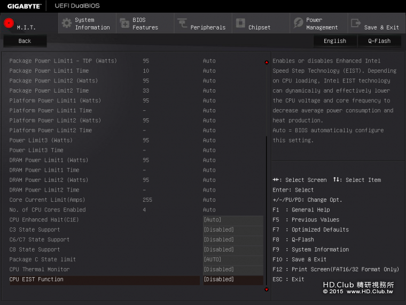Click the Save & Exit icon

tap(356, 23)
